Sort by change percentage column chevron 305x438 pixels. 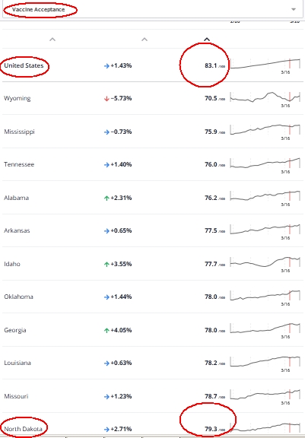pos(145,40)
